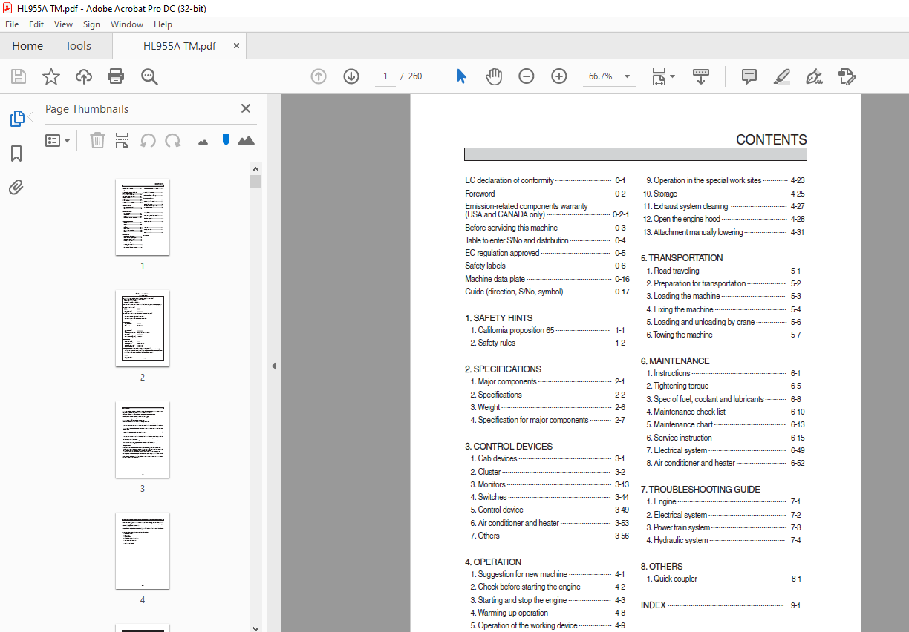909x632 pixels.
Task: Collapse the navigation pane arrow
Action: (273, 366)
